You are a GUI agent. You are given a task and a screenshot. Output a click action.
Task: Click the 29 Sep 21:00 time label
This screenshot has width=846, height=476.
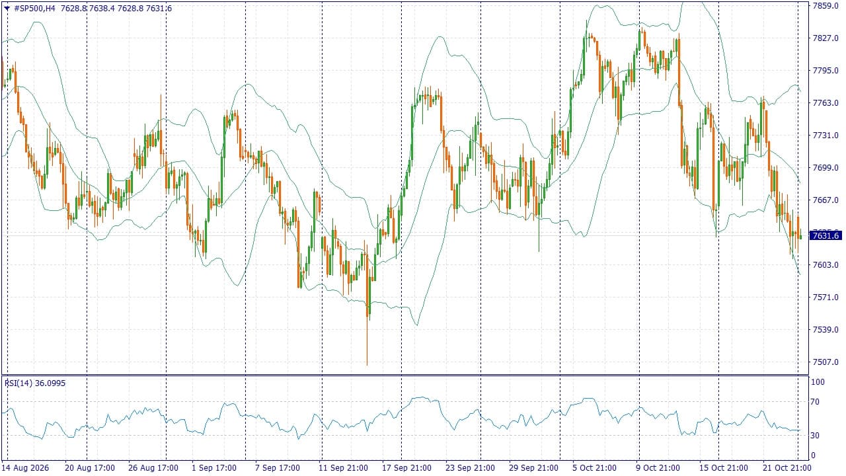click(533, 467)
